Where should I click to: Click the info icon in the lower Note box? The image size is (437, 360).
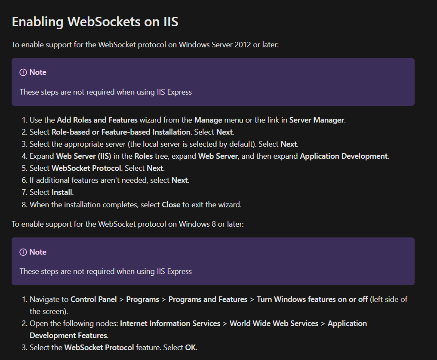23,252
